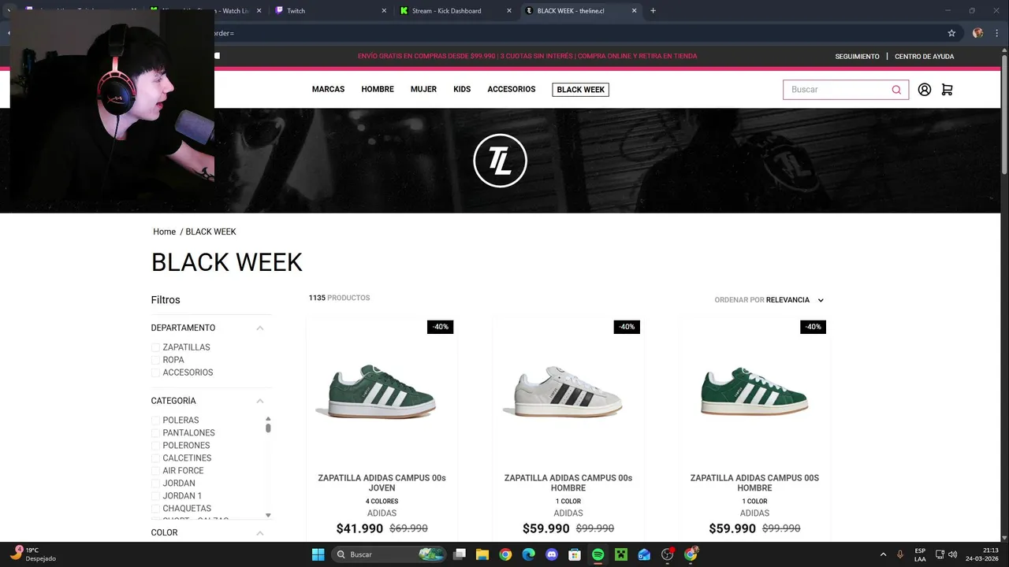1009x567 pixels.
Task: Check the ZAPATILLAS department filter
Action: coord(156,347)
